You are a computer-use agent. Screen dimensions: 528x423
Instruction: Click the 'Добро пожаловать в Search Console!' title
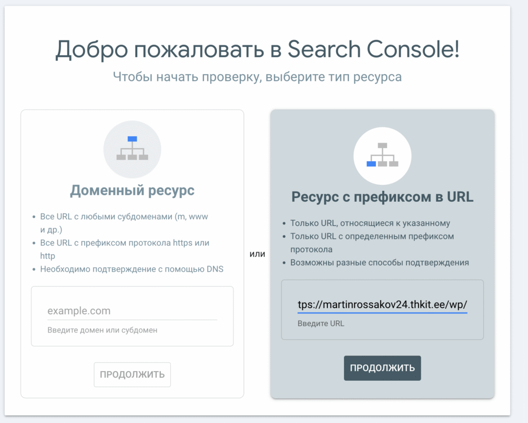pos(257,49)
